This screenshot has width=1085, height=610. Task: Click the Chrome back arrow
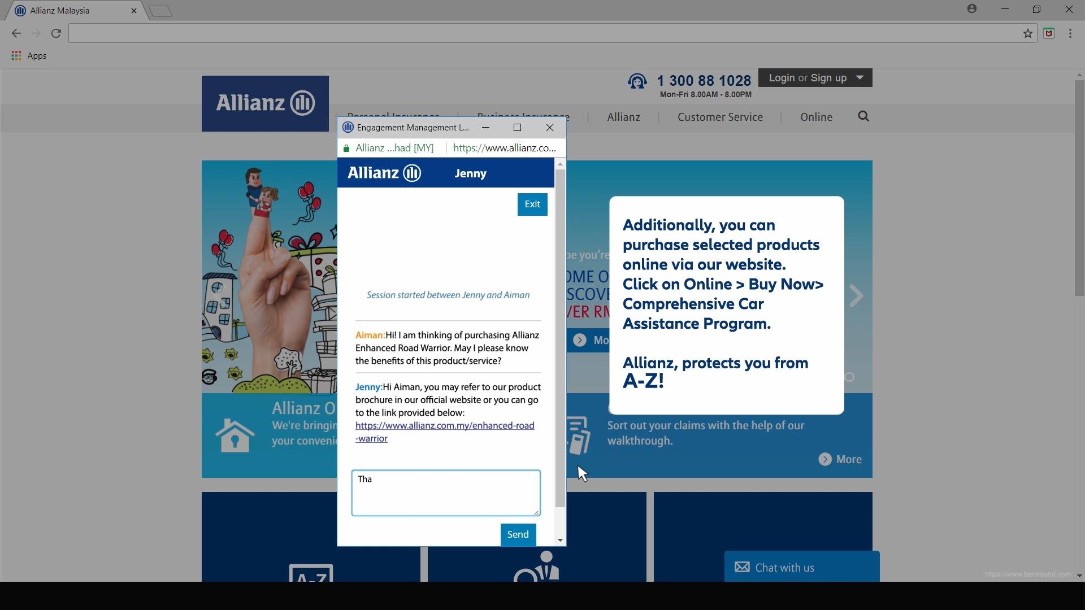16,33
